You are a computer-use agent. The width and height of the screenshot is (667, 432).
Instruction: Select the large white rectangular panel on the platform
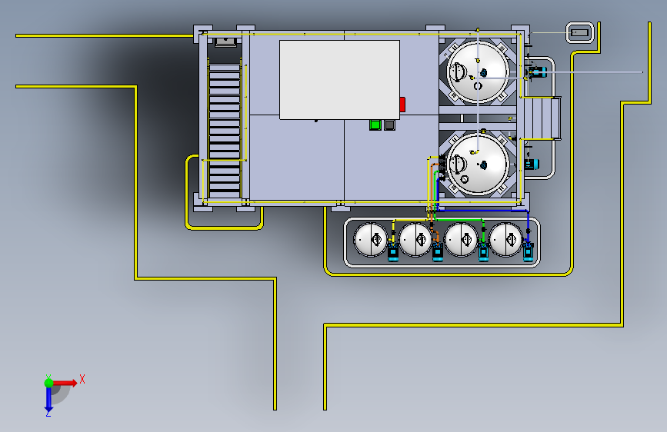click(339, 80)
